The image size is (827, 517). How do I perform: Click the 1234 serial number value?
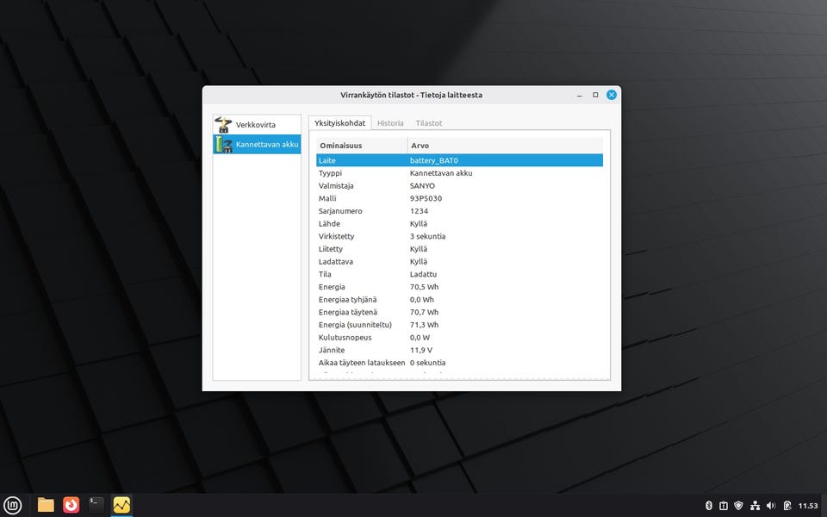pos(419,211)
